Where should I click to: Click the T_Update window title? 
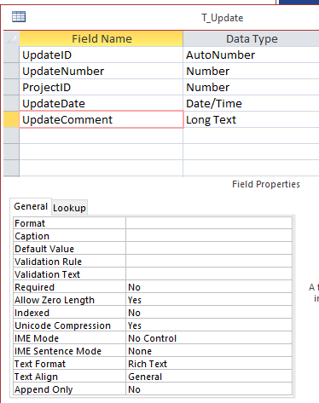(223, 18)
